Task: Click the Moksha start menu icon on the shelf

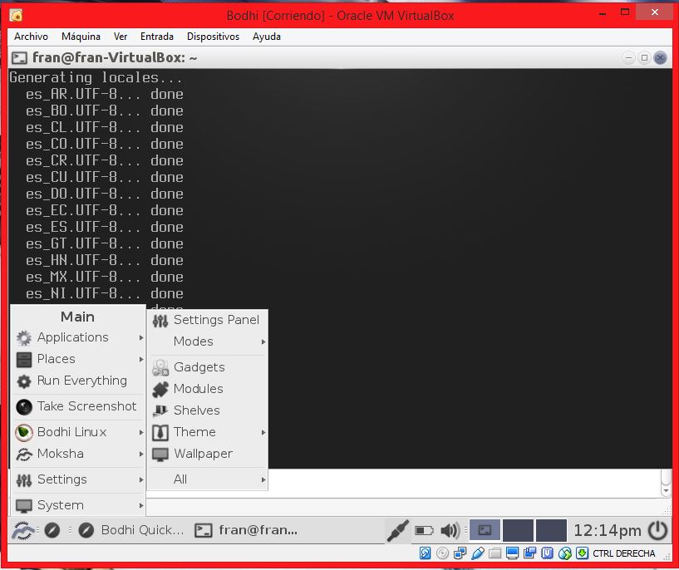Action: click(23, 530)
